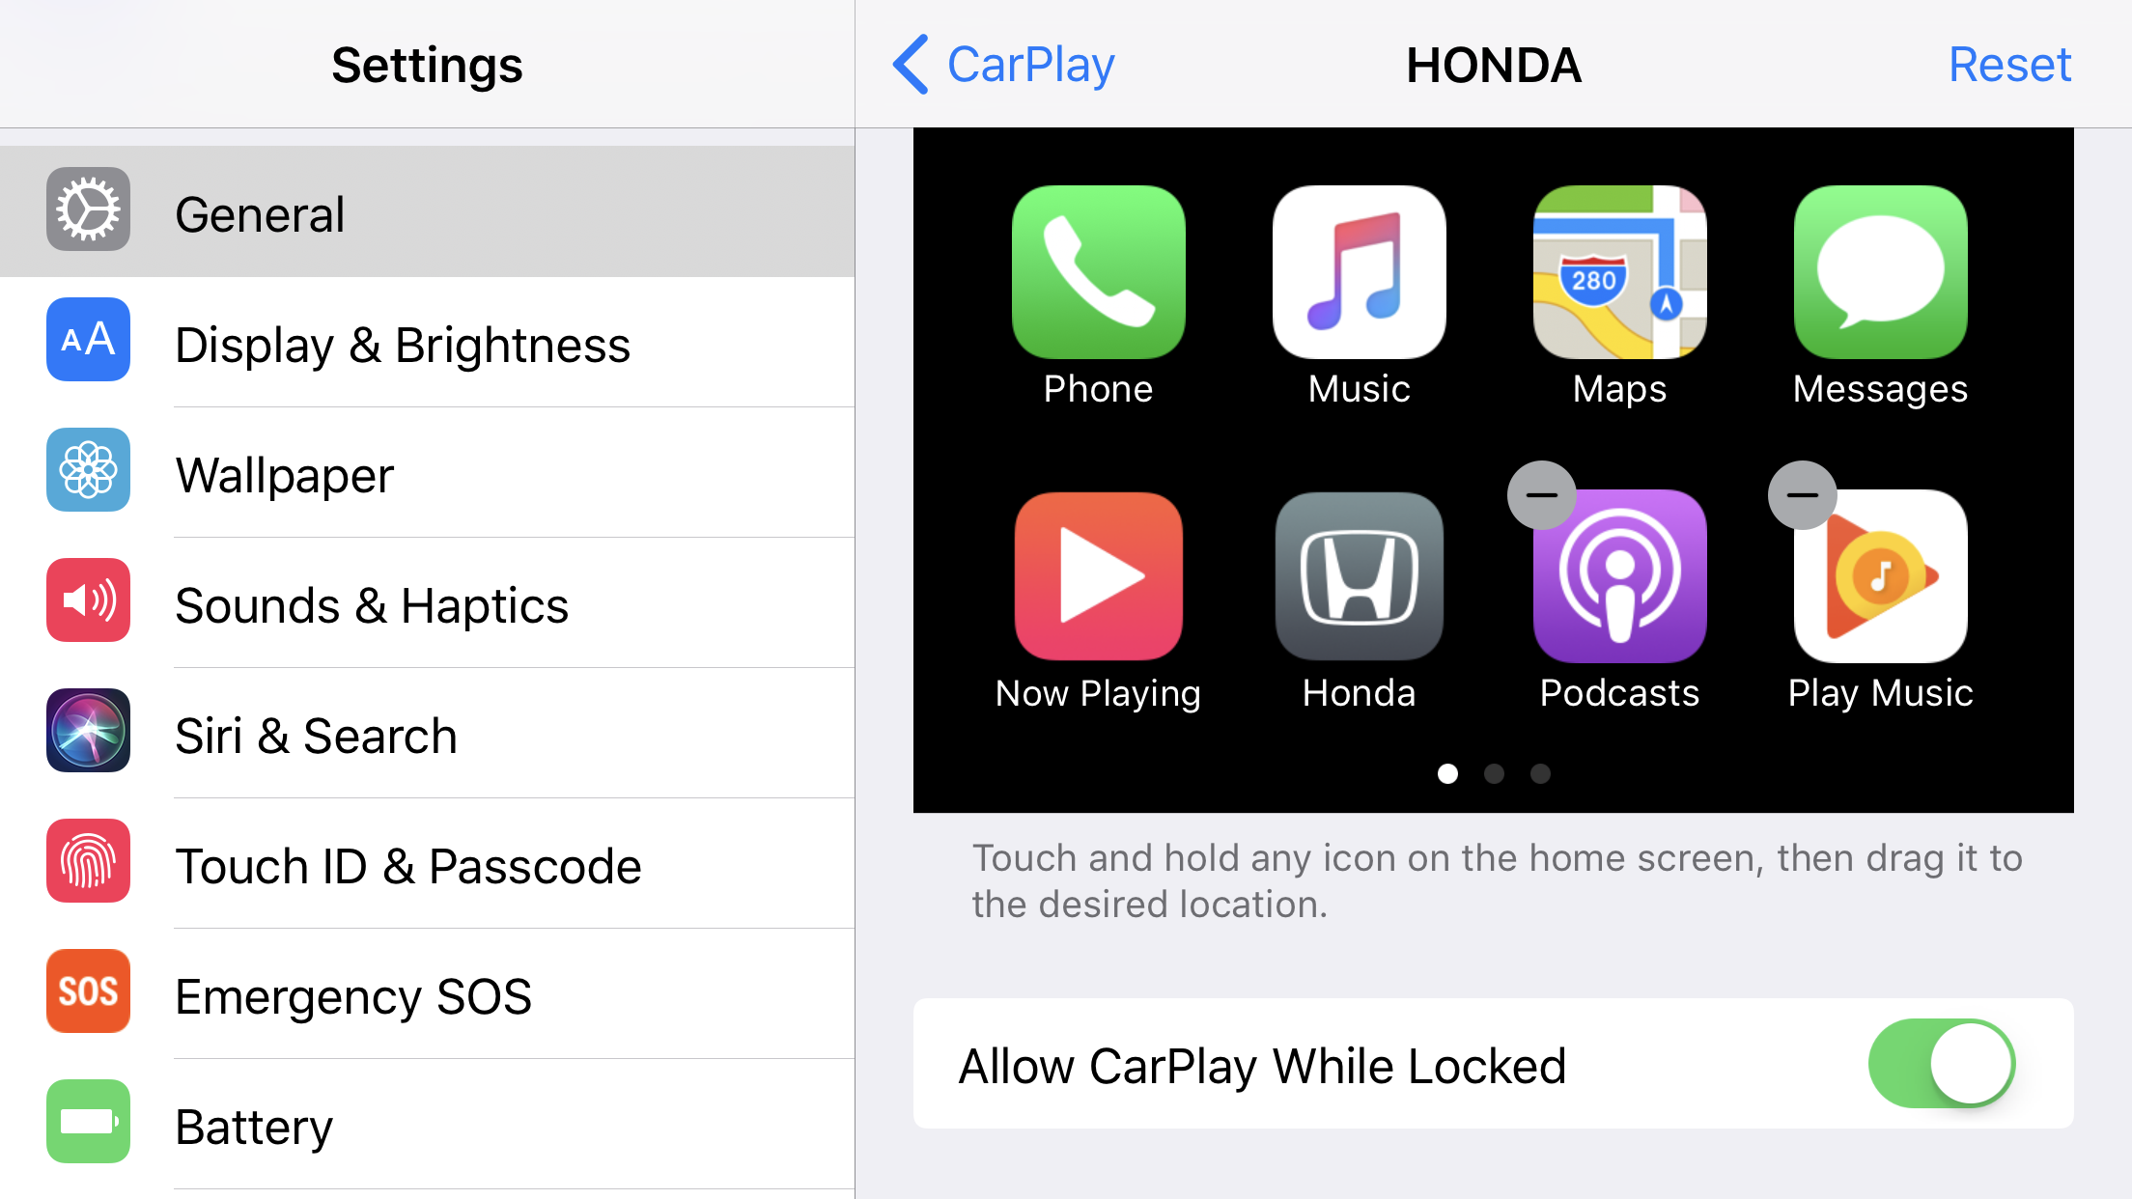Navigate to third CarPlay home screen page
The height and width of the screenshot is (1199, 2132).
click(1539, 773)
